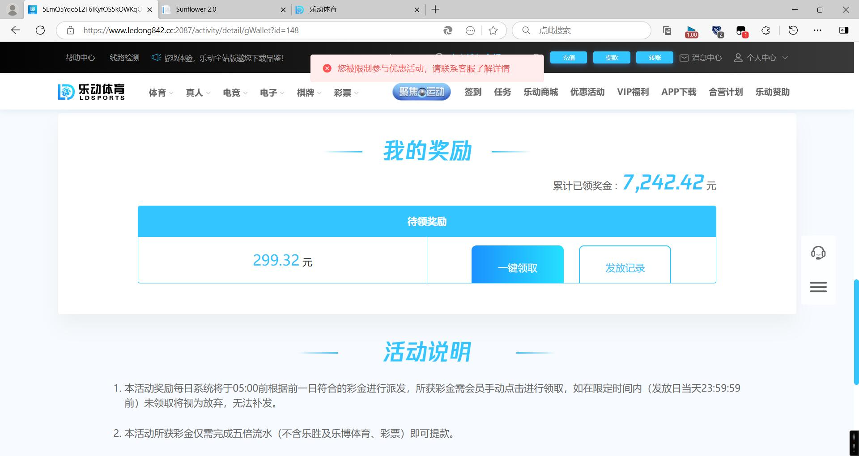Screen dimensions: 859x456
Task: Open the hamburger menu on right sidebar
Action: click(x=818, y=287)
